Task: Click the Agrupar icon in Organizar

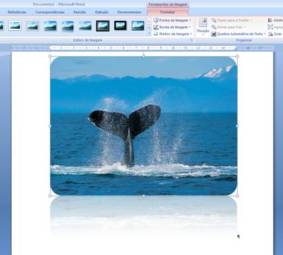Action: coord(271,27)
